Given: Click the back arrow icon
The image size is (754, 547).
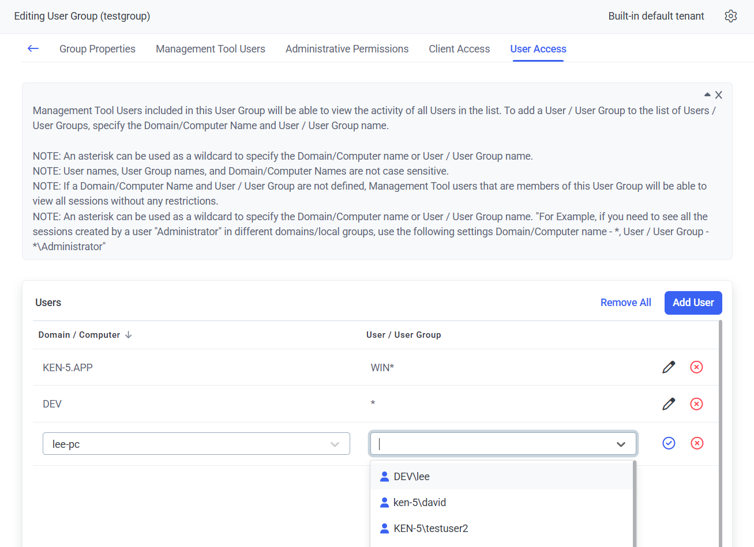Looking at the screenshot, I should (33, 48).
